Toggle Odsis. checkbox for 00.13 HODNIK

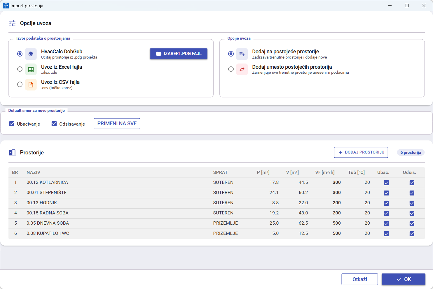[x=412, y=203]
